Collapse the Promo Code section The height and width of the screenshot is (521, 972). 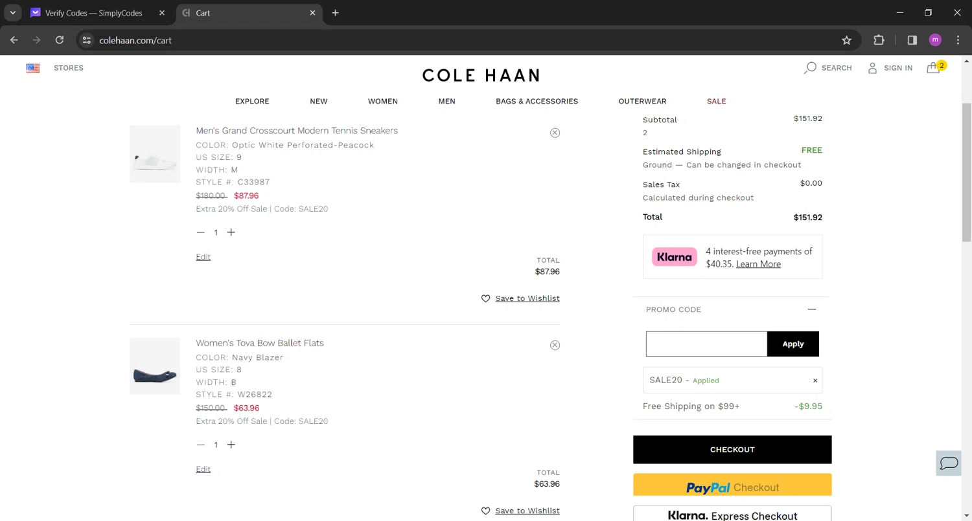812,309
